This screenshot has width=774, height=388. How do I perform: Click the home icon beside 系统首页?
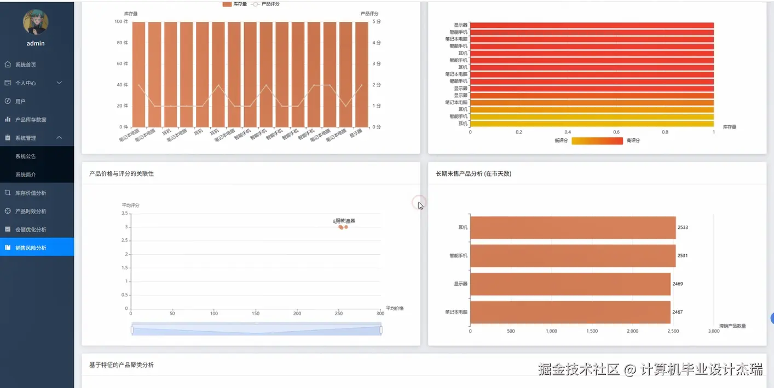coord(8,64)
